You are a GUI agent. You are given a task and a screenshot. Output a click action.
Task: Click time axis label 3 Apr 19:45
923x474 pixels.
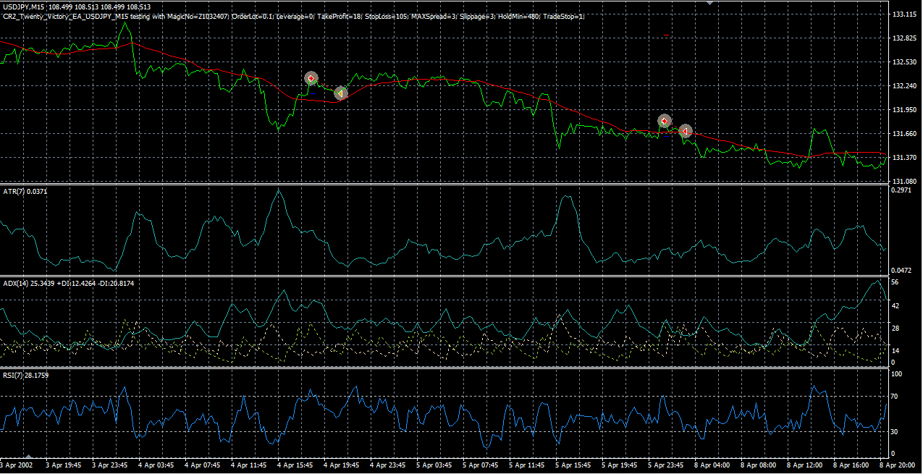click(62, 465)
